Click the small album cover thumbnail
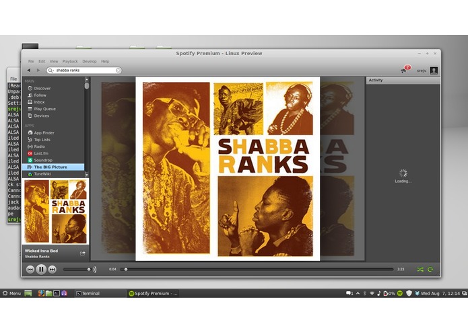The height and width of the screenshot is (332, 468). pos(55,212)
